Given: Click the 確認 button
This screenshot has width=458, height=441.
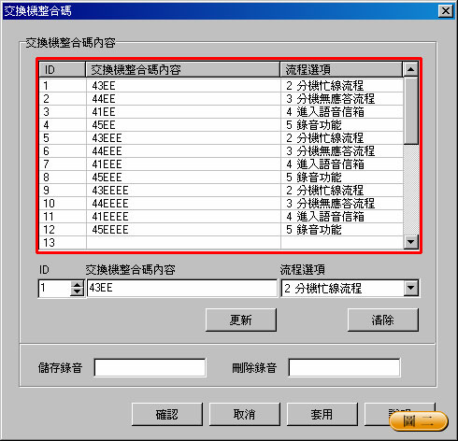Looking at the screenshot, I should (167, 414).
